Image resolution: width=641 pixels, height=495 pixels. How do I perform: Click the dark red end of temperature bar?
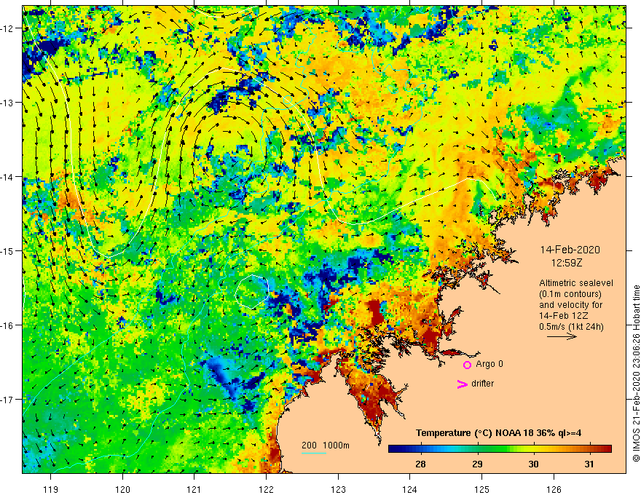pyautogui.click(x=606, y=449)
